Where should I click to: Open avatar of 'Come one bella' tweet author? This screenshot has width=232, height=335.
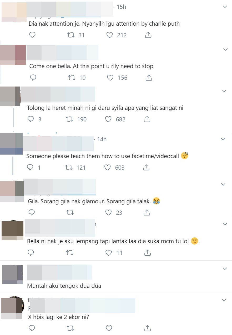[13, 55]
